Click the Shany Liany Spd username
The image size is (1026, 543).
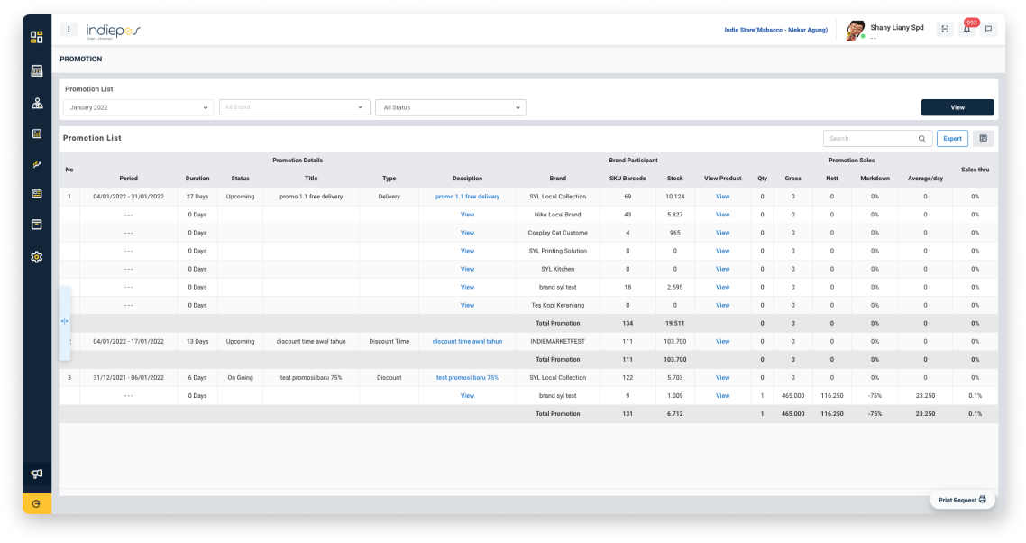896,27
